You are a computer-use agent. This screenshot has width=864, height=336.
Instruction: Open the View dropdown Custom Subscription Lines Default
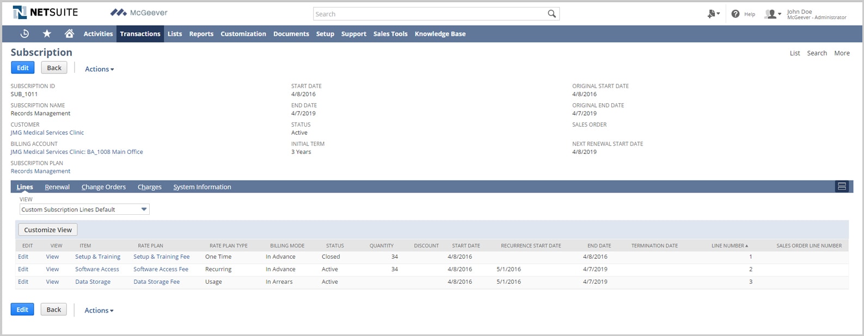coord(84,209)
